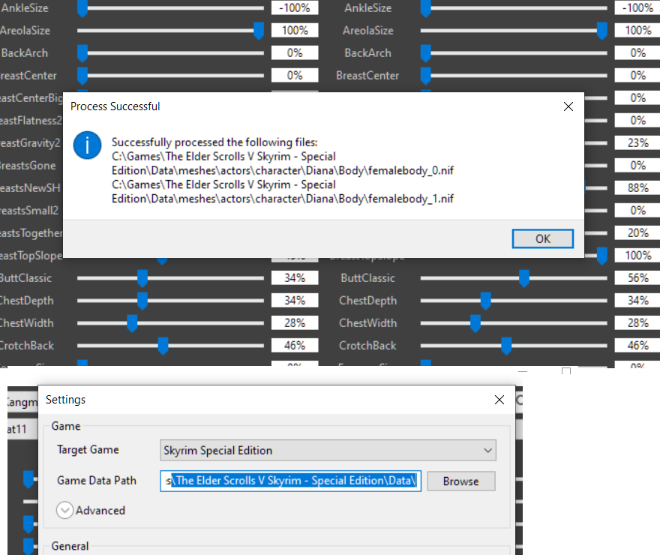Image resolution: width=660 pixels, height=555 pixels.
Task: Click ButtClassic slider handle set to 34%
Action: pos(142,278)
